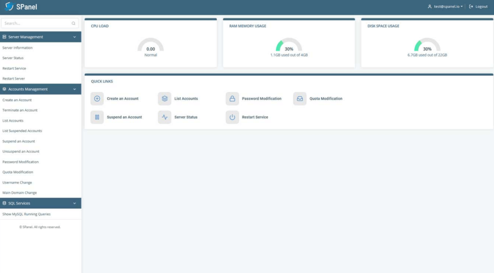The image size is (494, 273).
Task: Click the user profile icon in header
Action: pos(429,6)
